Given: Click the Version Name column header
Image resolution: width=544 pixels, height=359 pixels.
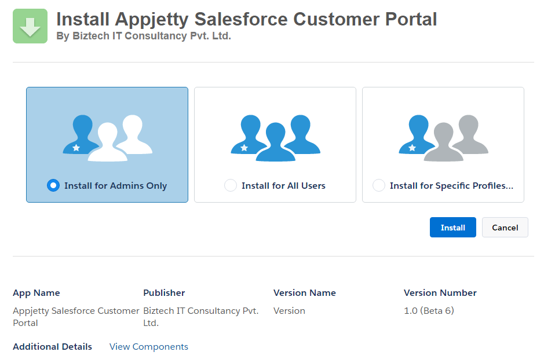Looking at the screenshot, I should [x=304, y=293].
